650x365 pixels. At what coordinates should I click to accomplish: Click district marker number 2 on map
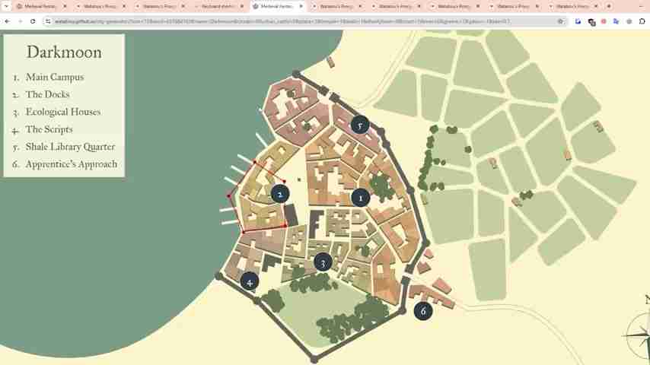click(279, 194)
